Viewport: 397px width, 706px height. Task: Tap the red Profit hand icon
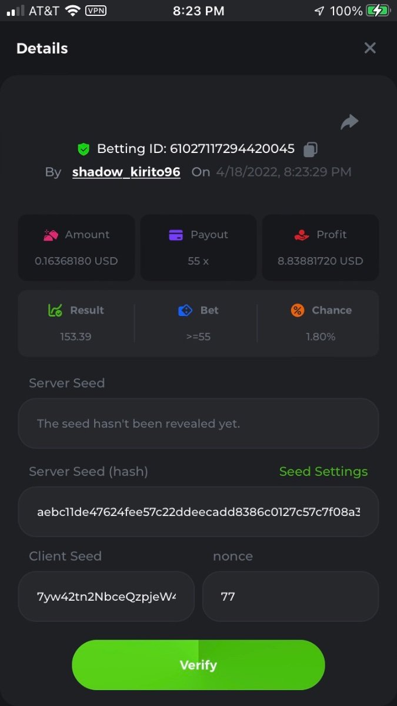coord(302,235)
